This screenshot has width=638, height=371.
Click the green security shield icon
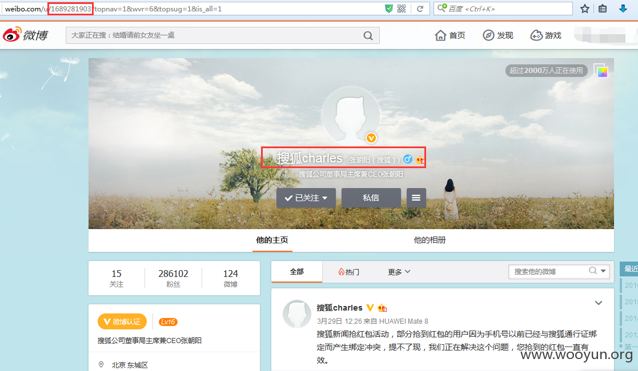point(388,9)
